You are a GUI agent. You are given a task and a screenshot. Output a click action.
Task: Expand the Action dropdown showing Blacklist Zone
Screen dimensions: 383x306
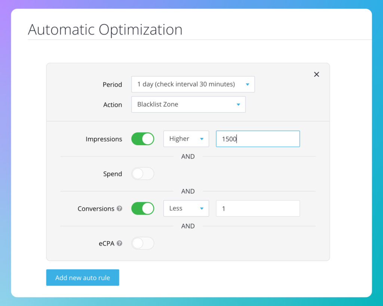click(188, 104)
